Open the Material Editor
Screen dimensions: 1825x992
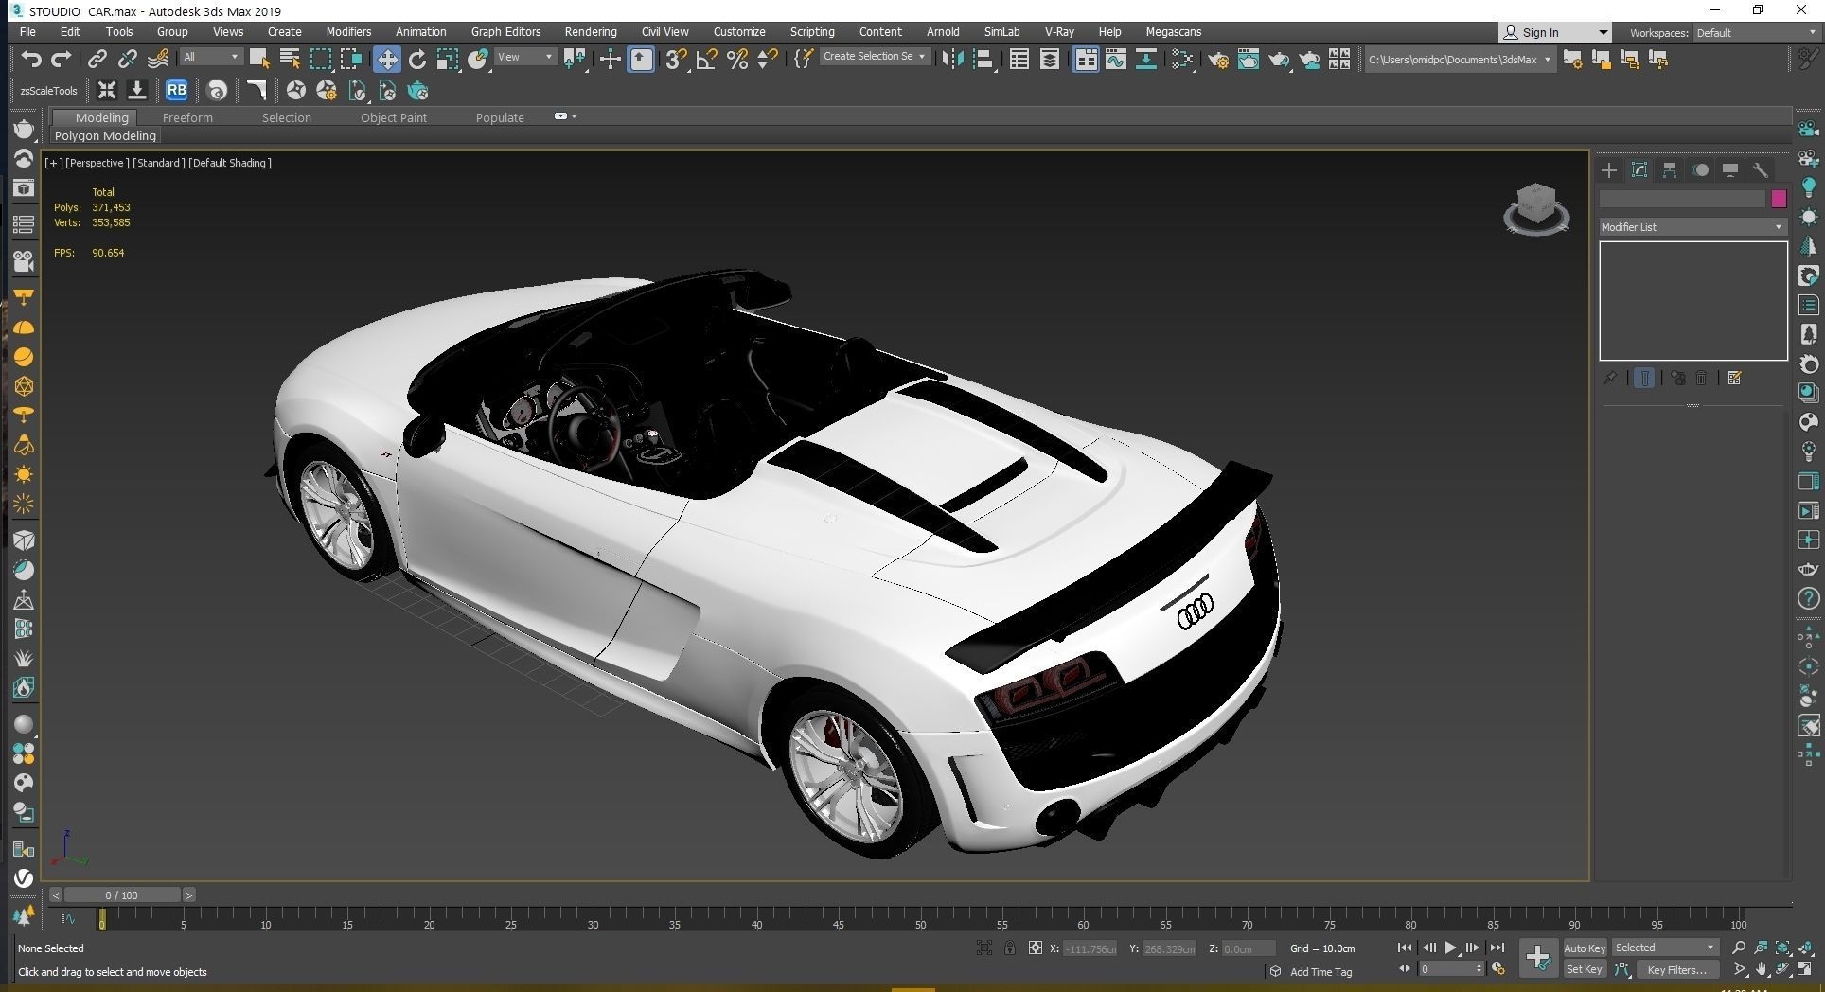click(x=1182, y=60)
